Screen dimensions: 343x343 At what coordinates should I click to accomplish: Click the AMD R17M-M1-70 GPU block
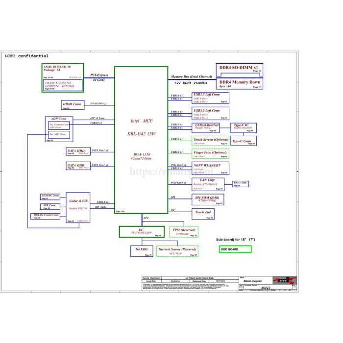(63, 77)
